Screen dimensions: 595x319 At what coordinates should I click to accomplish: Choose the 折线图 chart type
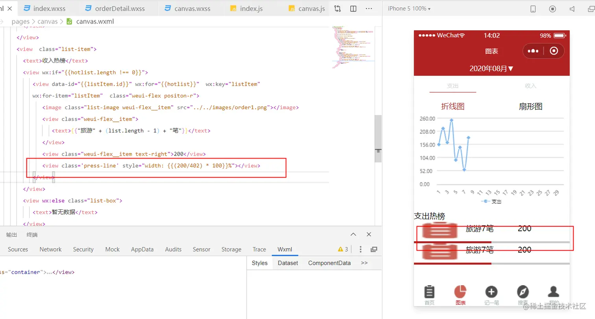pyautogui.click(x=453, y=106)
